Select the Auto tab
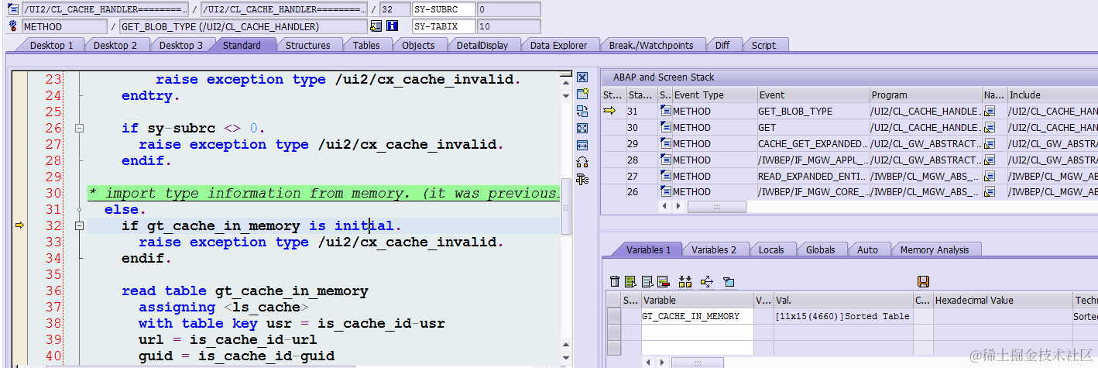 [867, 249]
